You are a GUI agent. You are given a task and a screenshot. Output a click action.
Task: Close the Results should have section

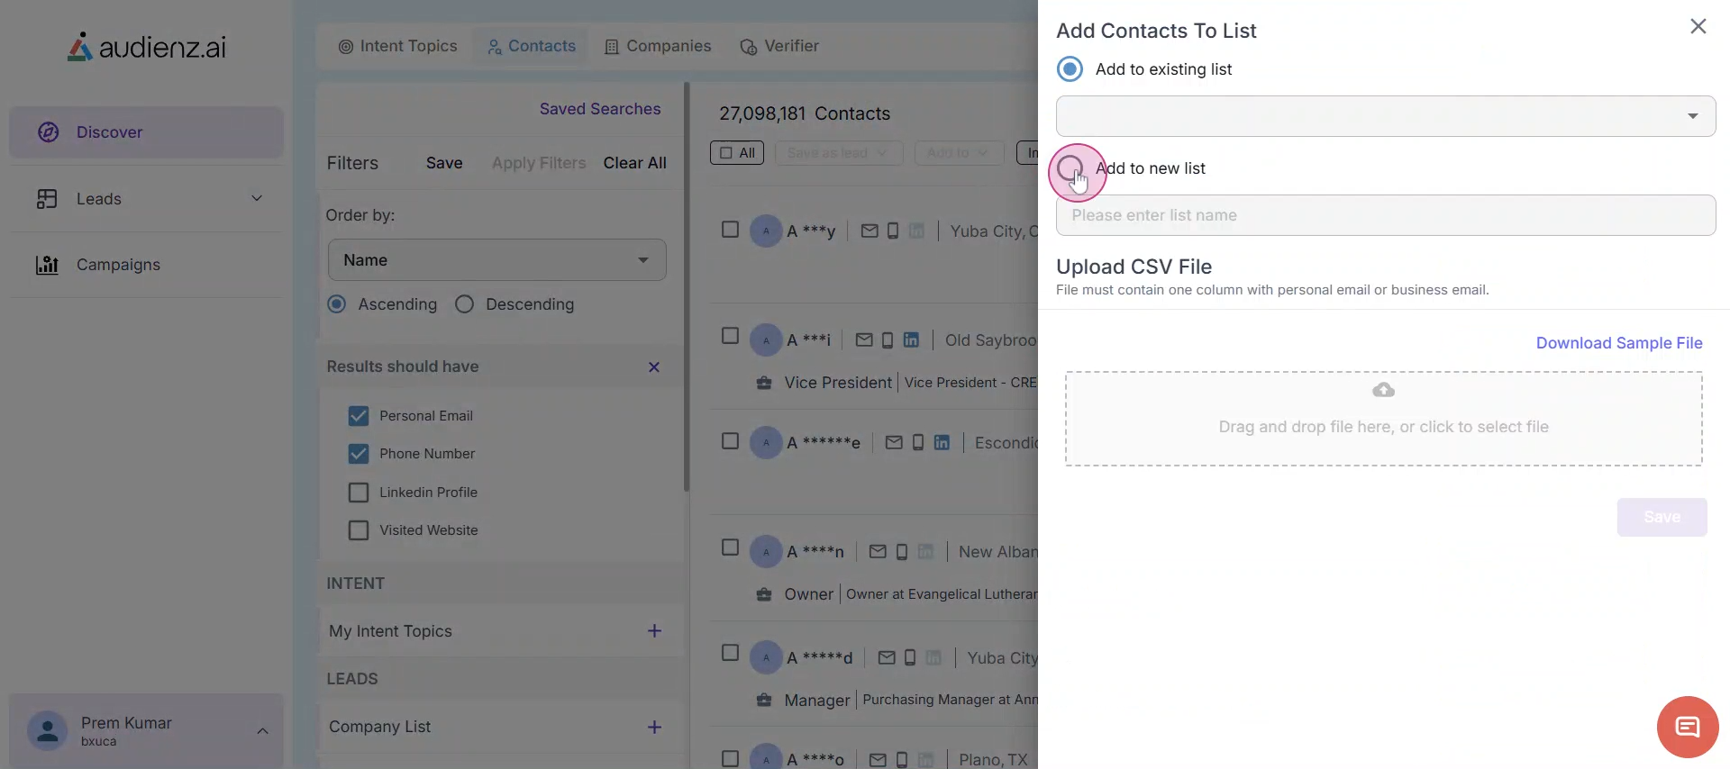click(654, 366)
